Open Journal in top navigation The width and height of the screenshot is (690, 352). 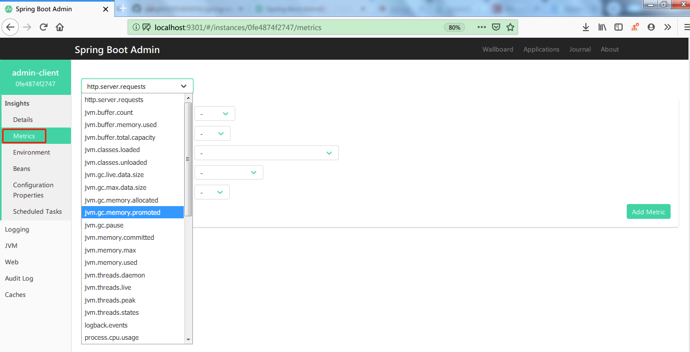click(580, 49)
